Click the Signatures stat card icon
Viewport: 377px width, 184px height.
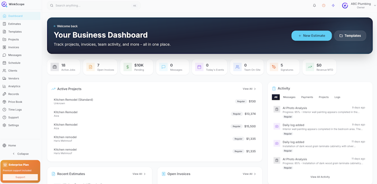(x=273, y=67)
